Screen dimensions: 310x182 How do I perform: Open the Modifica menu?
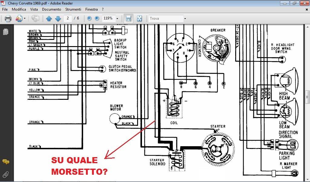click(x=19, y=9)
